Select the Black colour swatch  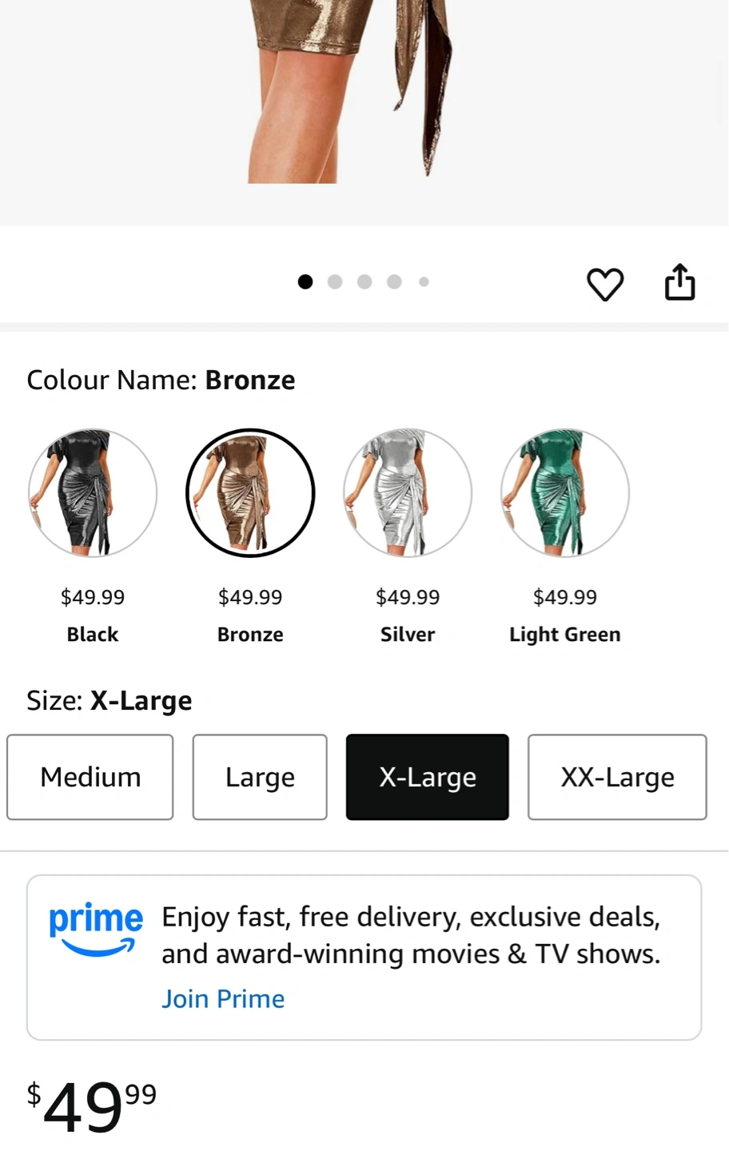click(93, 493)
